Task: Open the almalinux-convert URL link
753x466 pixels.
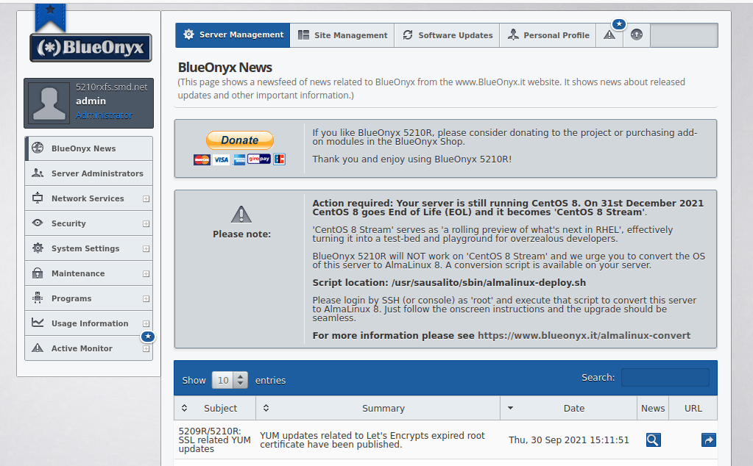Action: point(584,336)
